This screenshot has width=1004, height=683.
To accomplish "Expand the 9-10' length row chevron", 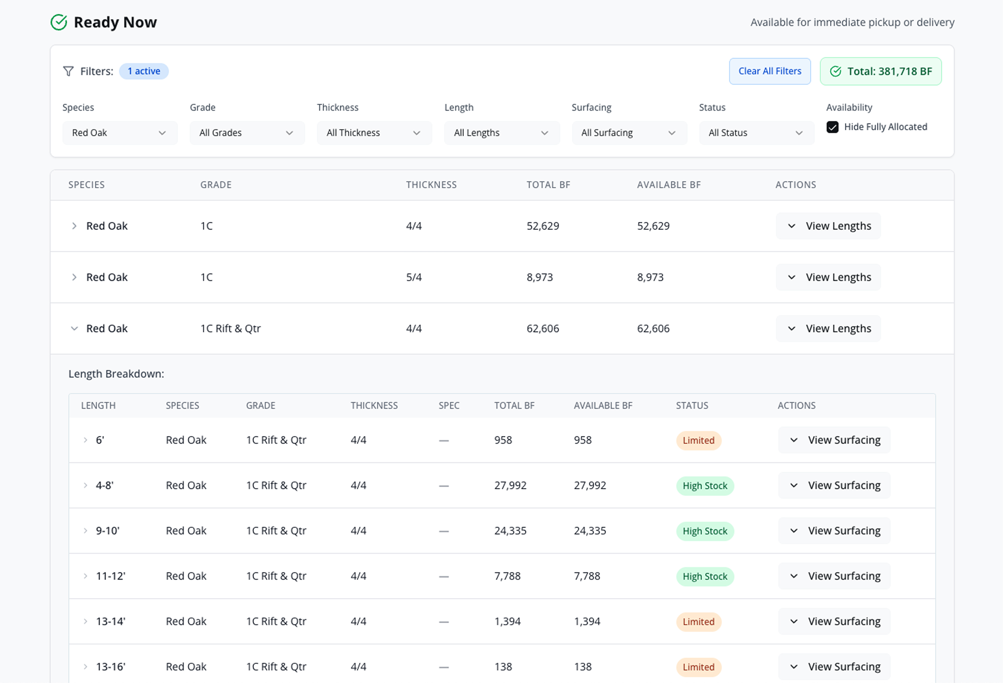I will click(x=86, y=531).
